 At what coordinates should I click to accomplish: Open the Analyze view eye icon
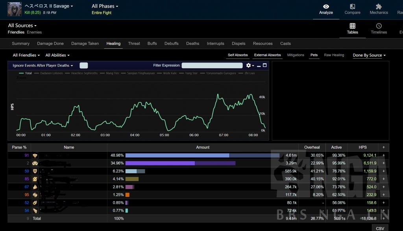(326, 7)
